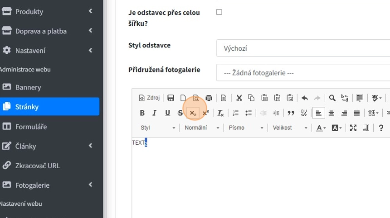Image resolution: width=390 pixels, height=218 pixels.
Task: Expand the Velikost font size dropdown
Action: coord(290,128)
